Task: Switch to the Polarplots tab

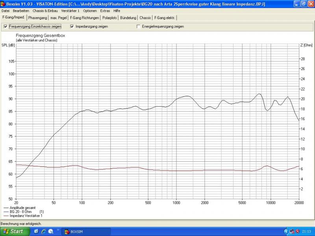Action: tap(109, 18)
